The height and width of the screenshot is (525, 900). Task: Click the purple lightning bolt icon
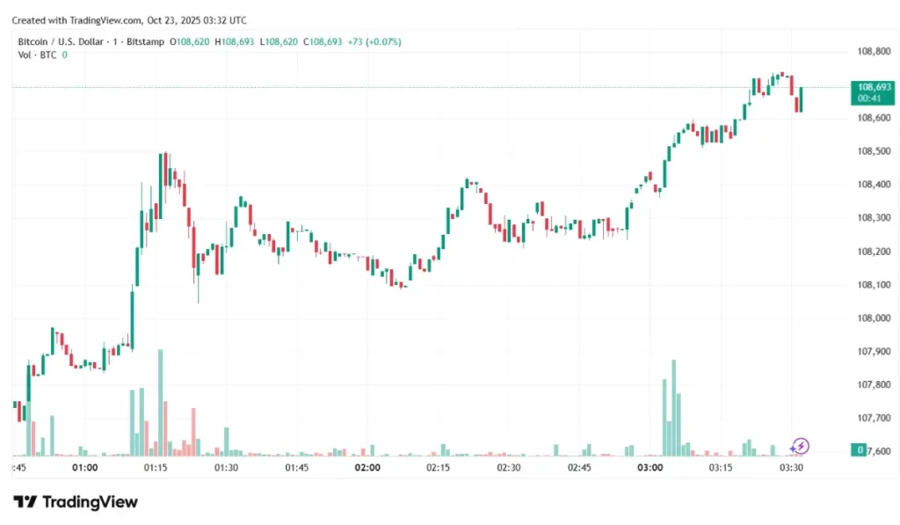coord(801,446)
